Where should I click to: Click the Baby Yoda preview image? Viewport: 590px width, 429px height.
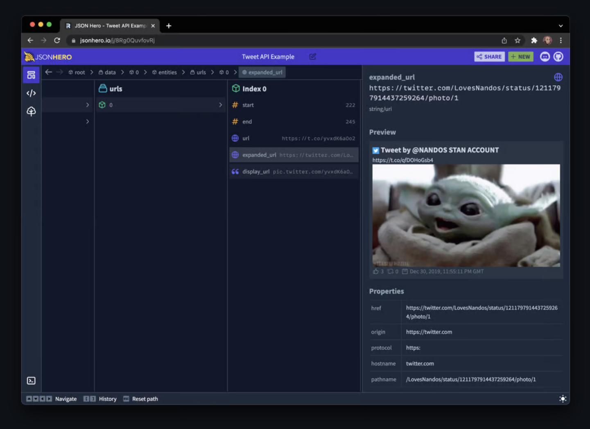[x=466, y=216]
